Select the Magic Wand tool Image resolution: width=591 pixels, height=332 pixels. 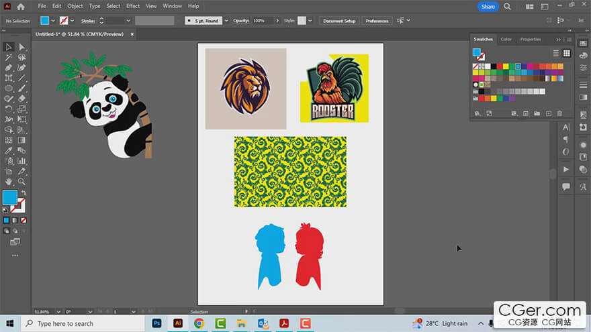[x=9, y=58]
